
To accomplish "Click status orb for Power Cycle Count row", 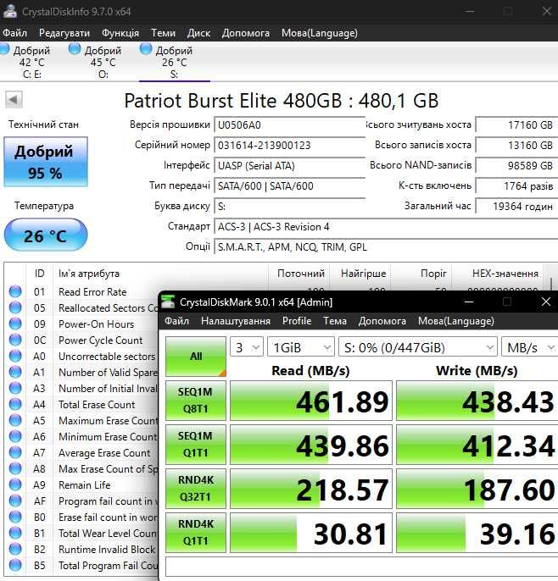I will tap(15, 340).
